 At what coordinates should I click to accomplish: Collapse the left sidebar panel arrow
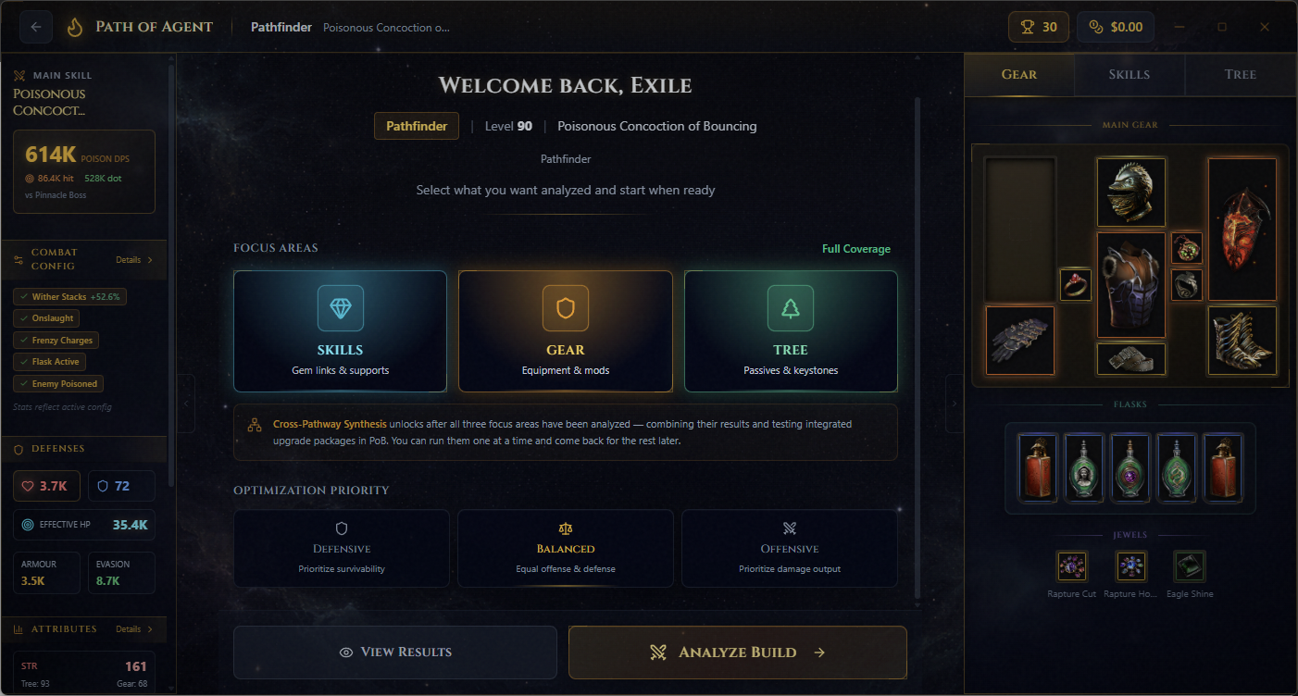pos(186,404)
